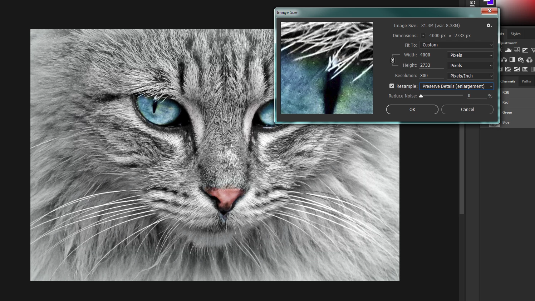Add a Posterize adjustment
535x301 pixels.
(x=508, y=69)
